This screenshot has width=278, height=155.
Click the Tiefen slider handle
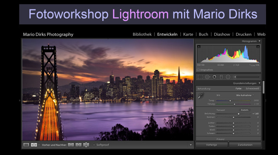tap(233, 127)
